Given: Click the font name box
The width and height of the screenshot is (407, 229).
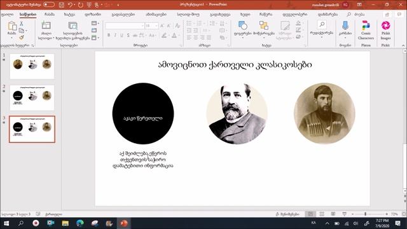Looking at the screenshot, I should pyautogui.click(x=125, y=25).
